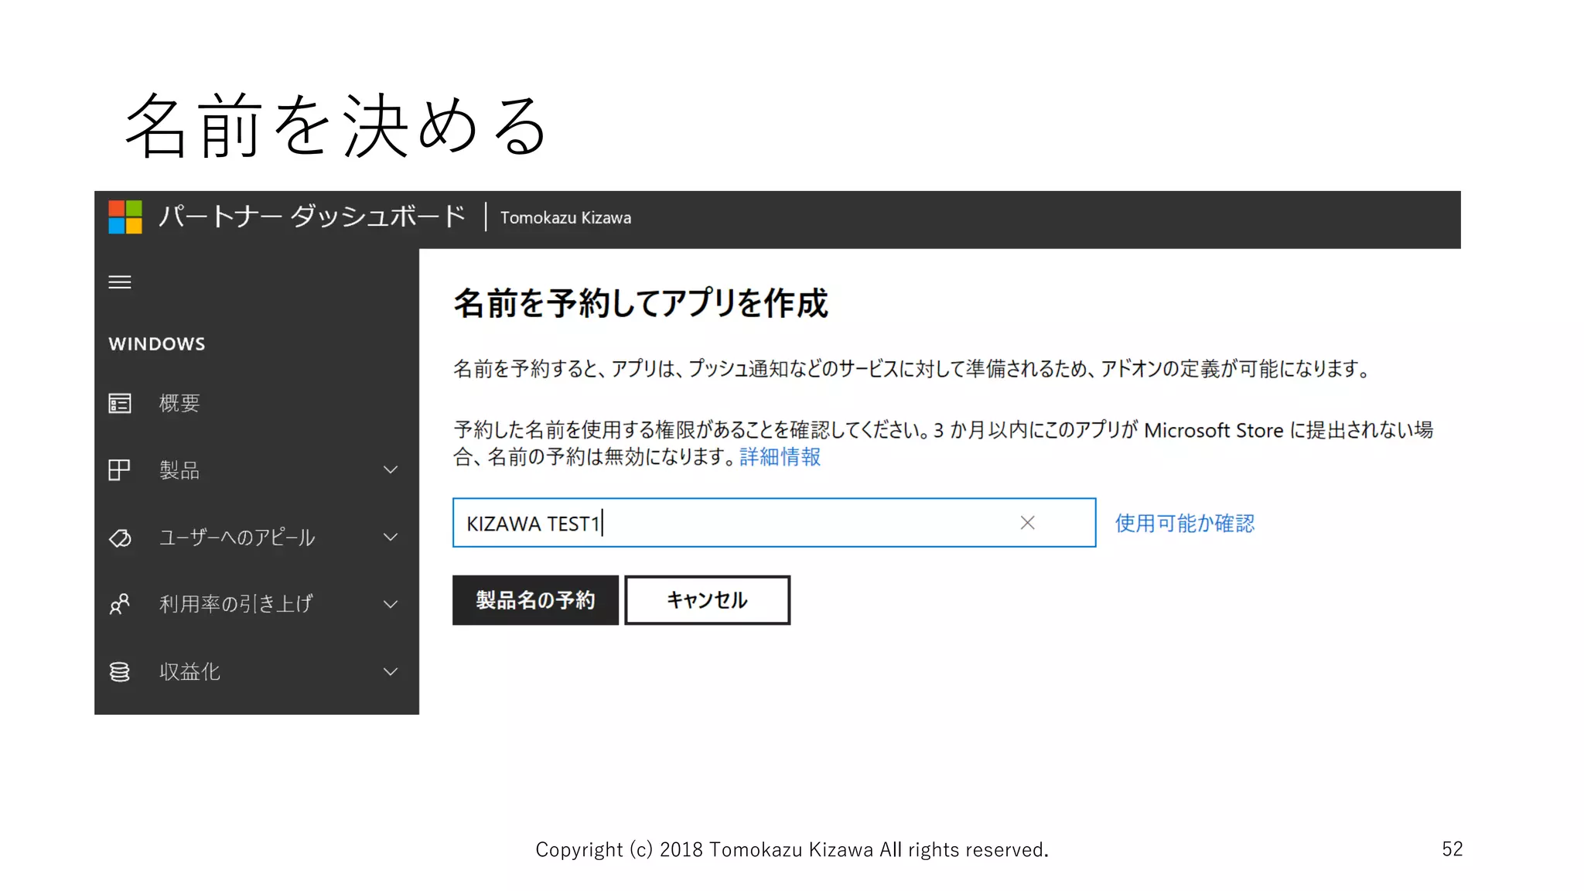Click パートナー ダッシュボード title
This screenshot has width=1584, height=891.
tap(312, 217)
